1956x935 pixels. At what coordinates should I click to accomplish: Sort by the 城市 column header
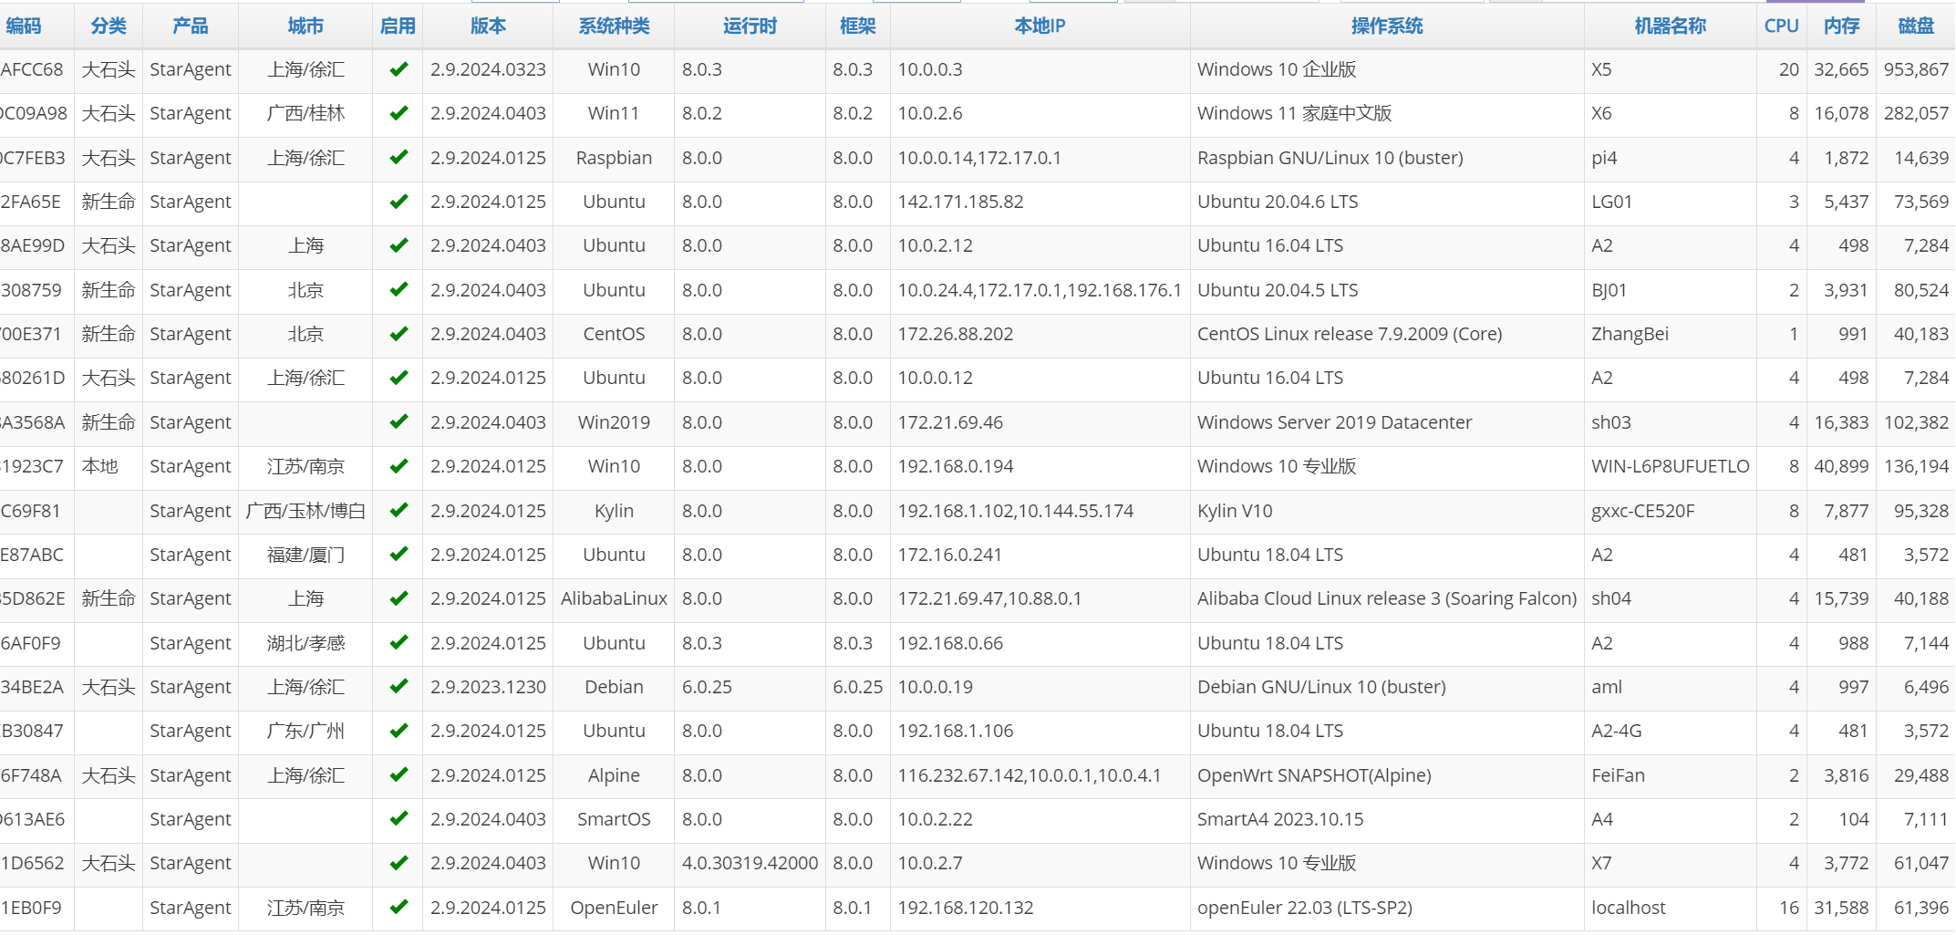tap(305, 26)
